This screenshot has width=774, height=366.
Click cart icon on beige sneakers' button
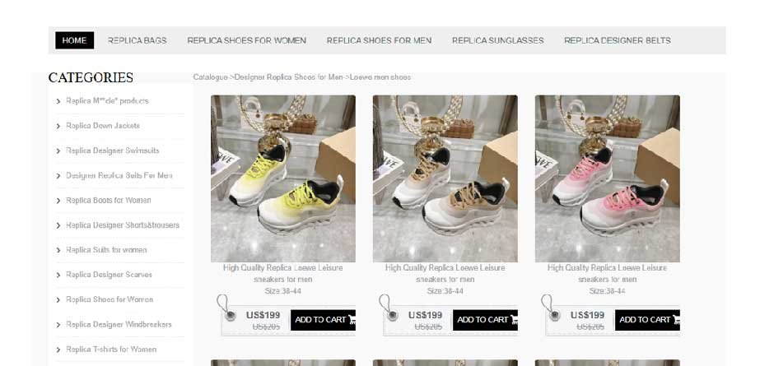point(514,320)
